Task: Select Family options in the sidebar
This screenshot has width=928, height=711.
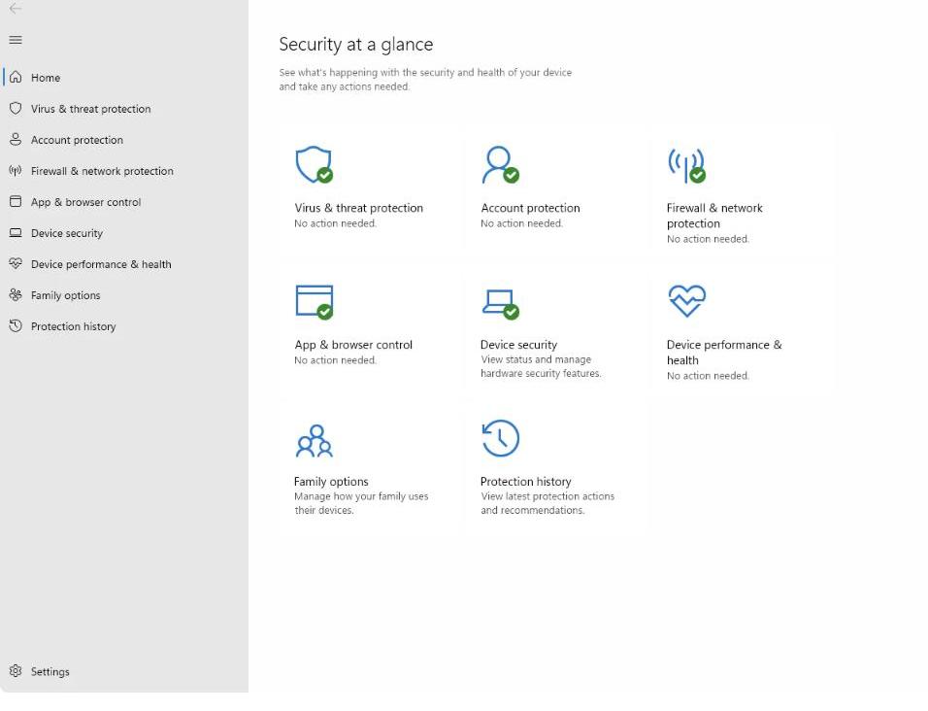Action: [x=65, y=295]
